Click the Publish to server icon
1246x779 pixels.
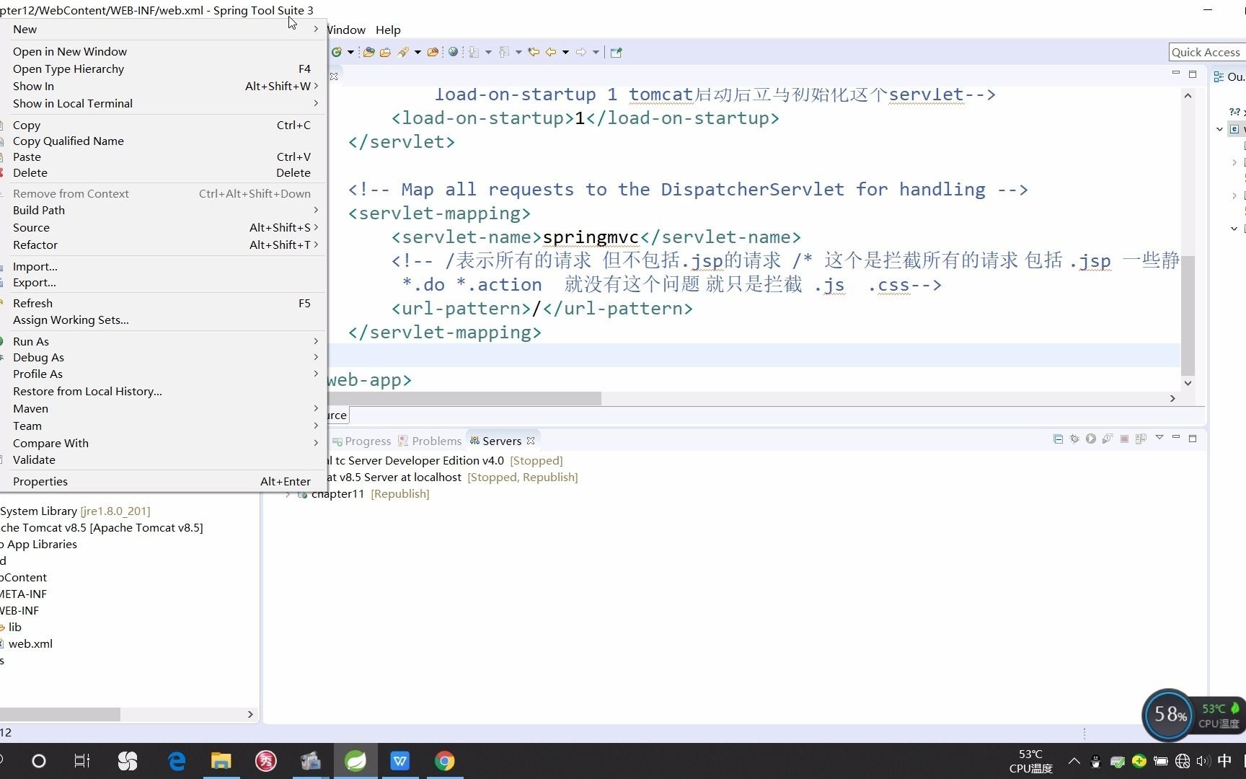click(x=1141, y=439)
